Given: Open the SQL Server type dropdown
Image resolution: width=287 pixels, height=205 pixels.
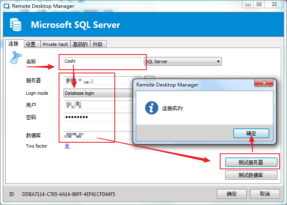Looking at the screenshot, I should (x=183, y=61).
